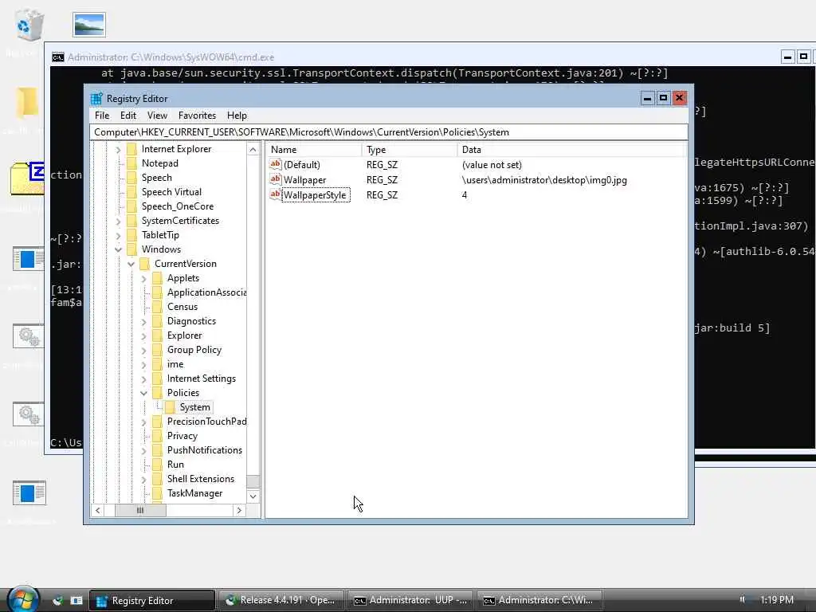Expand the SystemCertificates key
The width and height of the screenshot is (816, 612).
(119, 222)
